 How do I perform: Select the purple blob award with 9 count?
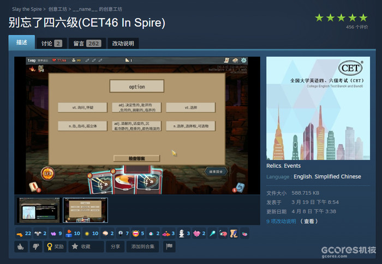click(56, 234)
